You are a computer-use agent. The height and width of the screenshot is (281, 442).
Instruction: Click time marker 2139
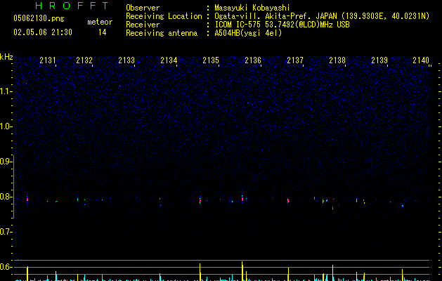379,60
